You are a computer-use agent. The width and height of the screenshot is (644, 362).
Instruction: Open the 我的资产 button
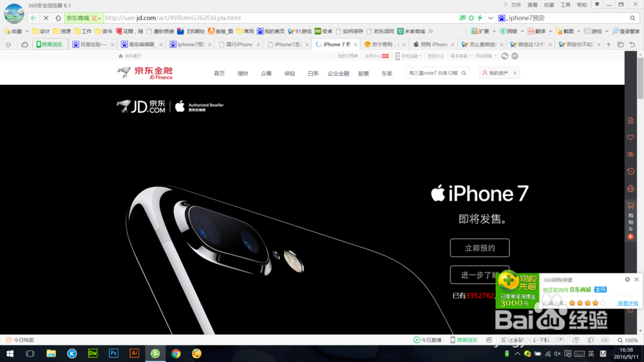click(498, 73)
